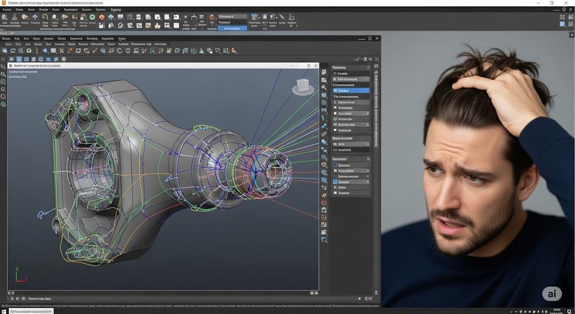Click the orange curved-arrow undo icon in ribbon
Viewport: 575px width, 314px height.
click(45, 17)
